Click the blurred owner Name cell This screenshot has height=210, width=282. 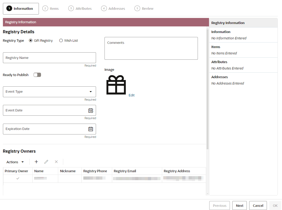(45, 179)
